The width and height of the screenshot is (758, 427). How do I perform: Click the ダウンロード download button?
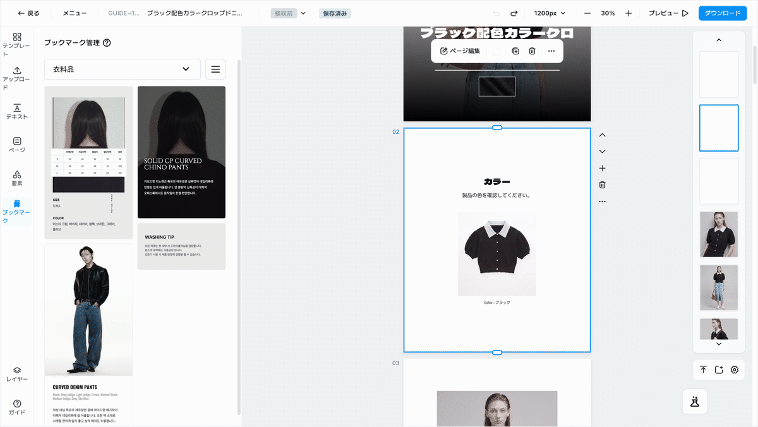pos(722,13)
